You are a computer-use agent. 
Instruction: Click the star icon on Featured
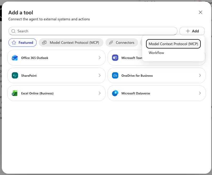click(14, 43)
